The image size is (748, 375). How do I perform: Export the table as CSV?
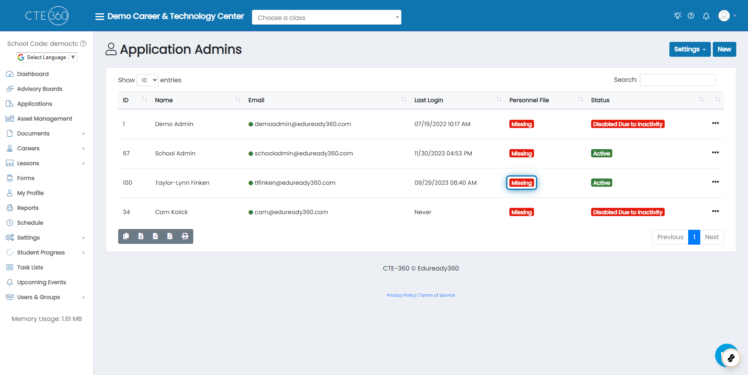point(155,236)
